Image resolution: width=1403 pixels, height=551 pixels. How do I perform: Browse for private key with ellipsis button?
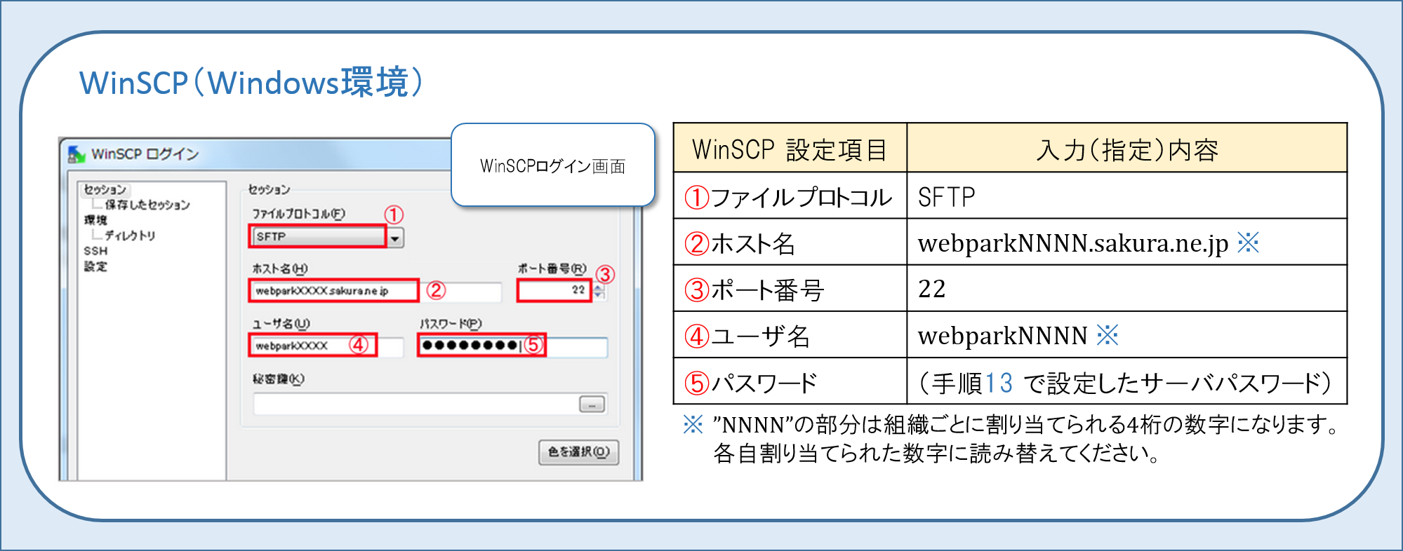(x=592, y=404)
